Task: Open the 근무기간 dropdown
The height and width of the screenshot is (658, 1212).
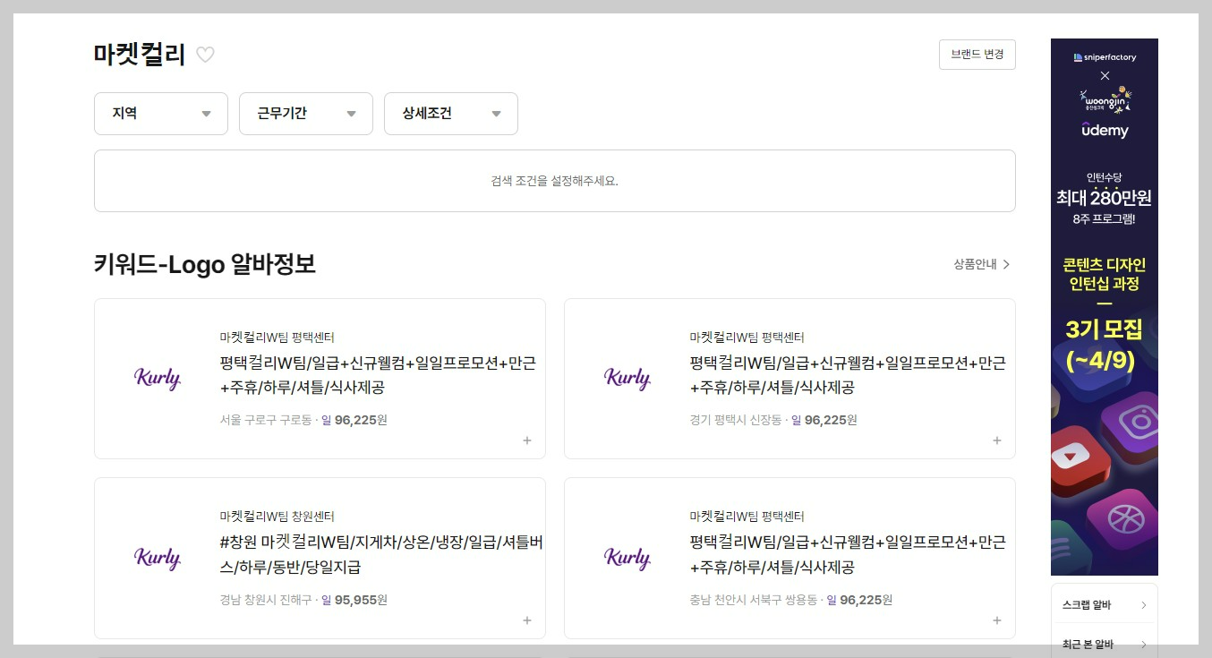Action: (x=306, y=114)
